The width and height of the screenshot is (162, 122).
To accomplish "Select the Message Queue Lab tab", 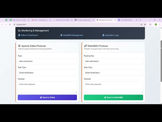I will (106, 20).
